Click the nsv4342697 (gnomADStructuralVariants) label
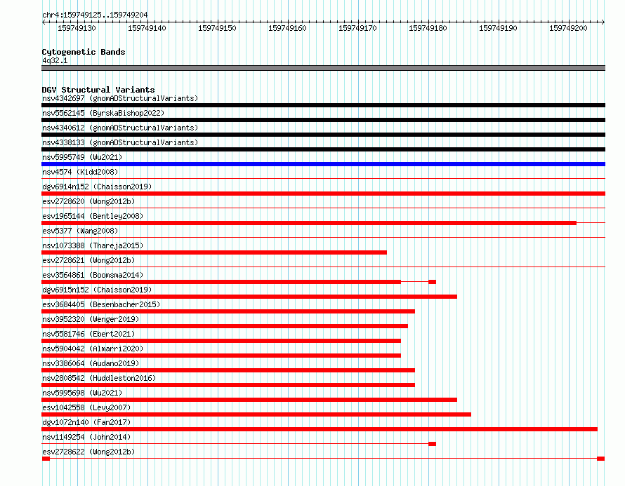The image size is (625, 486). pos(120,98)
